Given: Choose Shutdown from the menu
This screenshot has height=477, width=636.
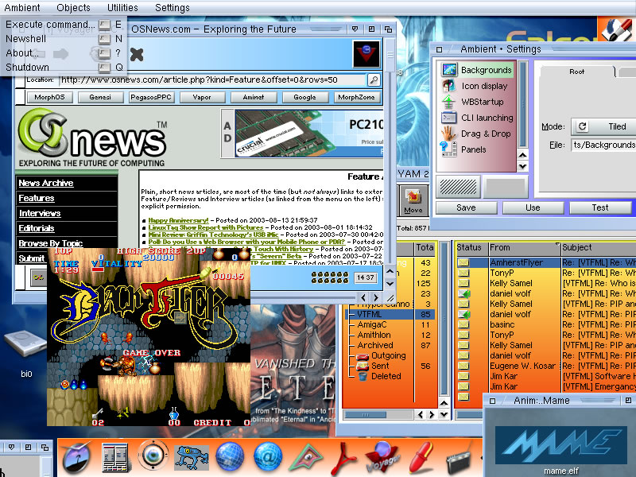Looking at the screenshot, I should pos(64,68).
